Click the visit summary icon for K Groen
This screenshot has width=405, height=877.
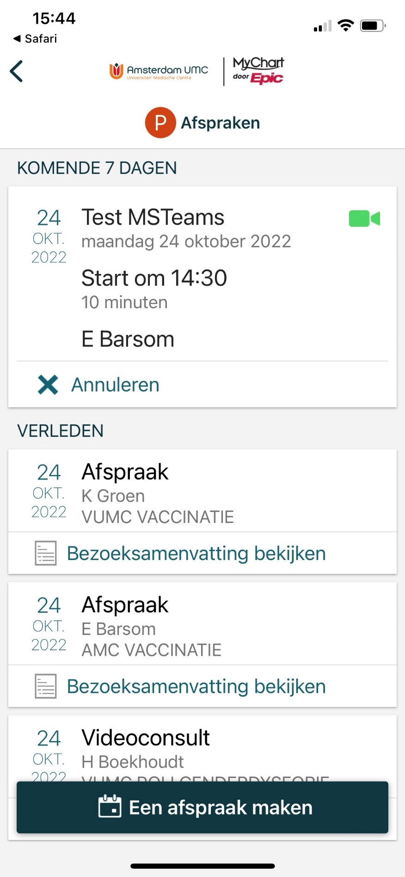46,553
